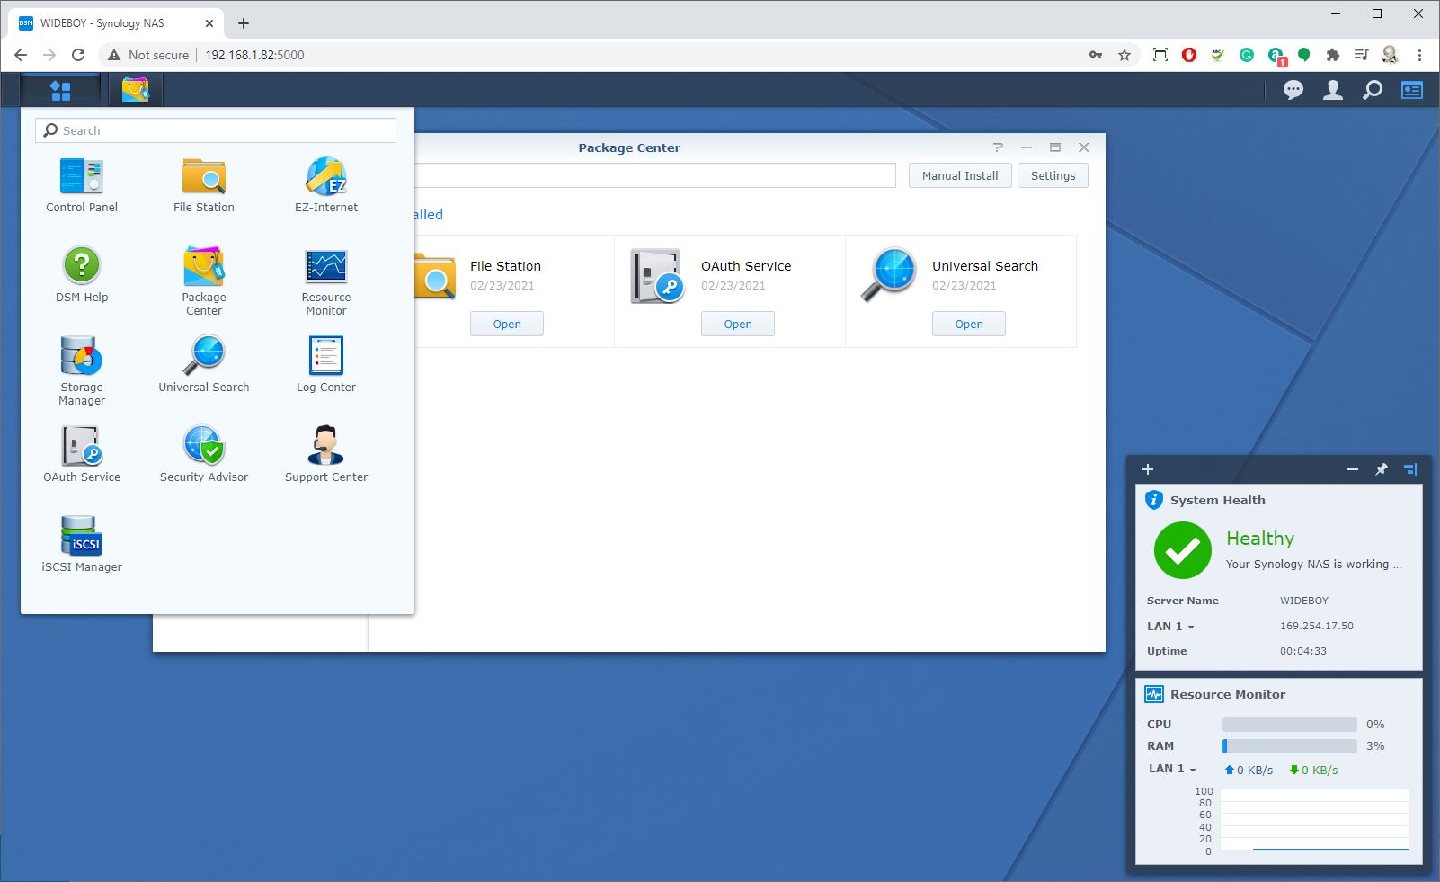Click Universal Search package magnifier icon
Screen dimensions: 1440x882
888,275
